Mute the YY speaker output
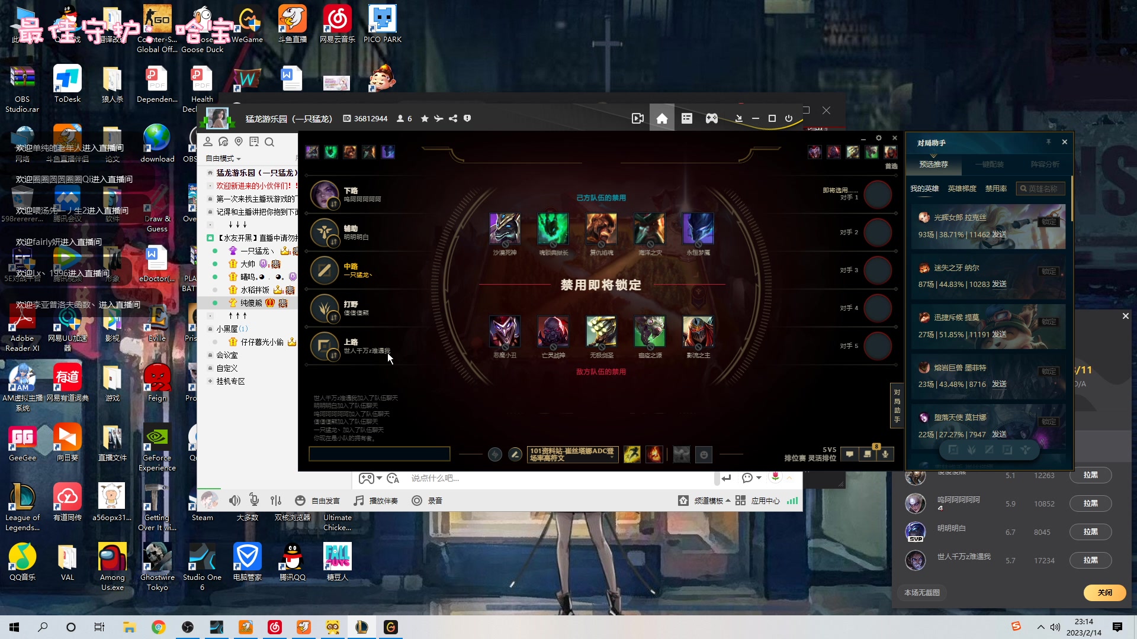The width and height of the screenshot is (1137, 639). coord(235,501)
